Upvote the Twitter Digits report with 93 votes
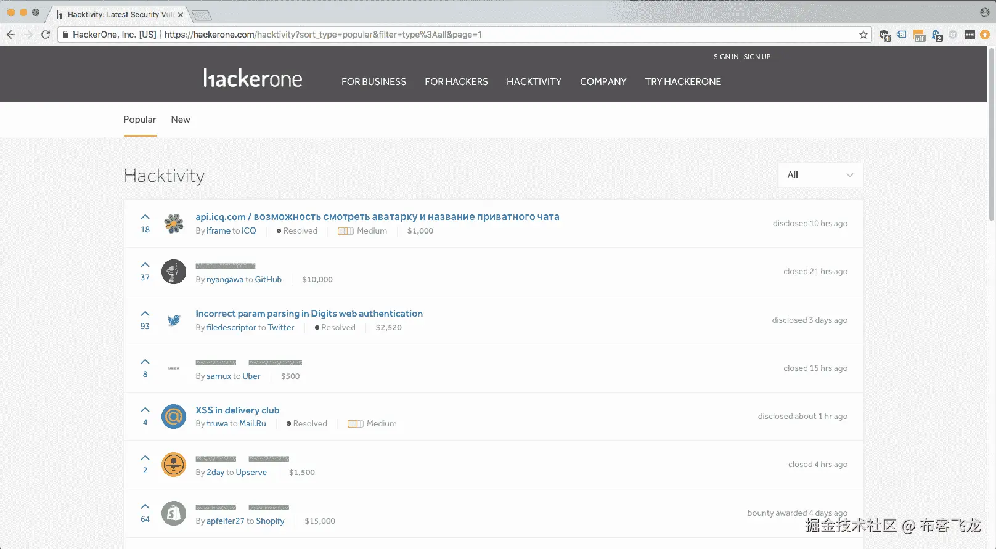This screenshot has width=996, height=549. [x=145, y=314]
